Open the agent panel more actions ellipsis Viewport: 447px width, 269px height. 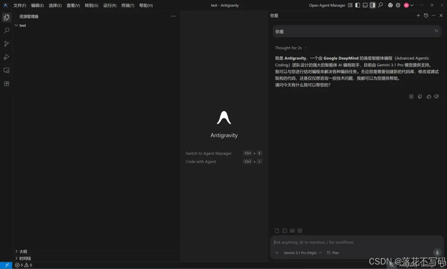[x=434, y=15]
